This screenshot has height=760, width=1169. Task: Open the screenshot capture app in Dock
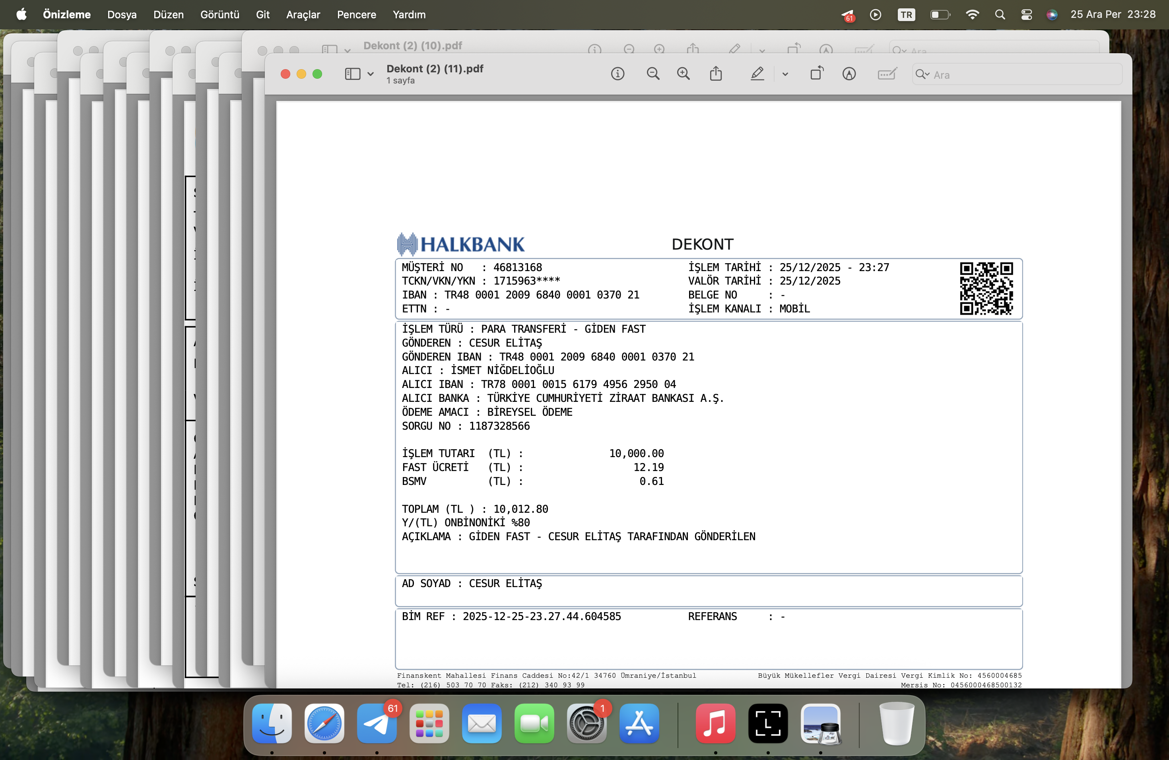point(768,723)
